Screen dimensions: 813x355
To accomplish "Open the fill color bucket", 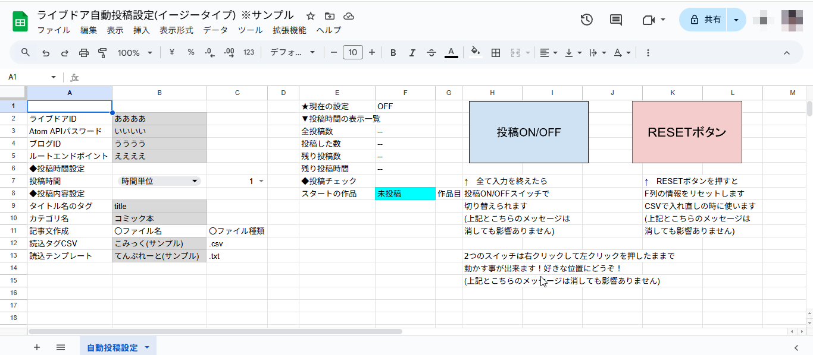I will tap(476, 52).
